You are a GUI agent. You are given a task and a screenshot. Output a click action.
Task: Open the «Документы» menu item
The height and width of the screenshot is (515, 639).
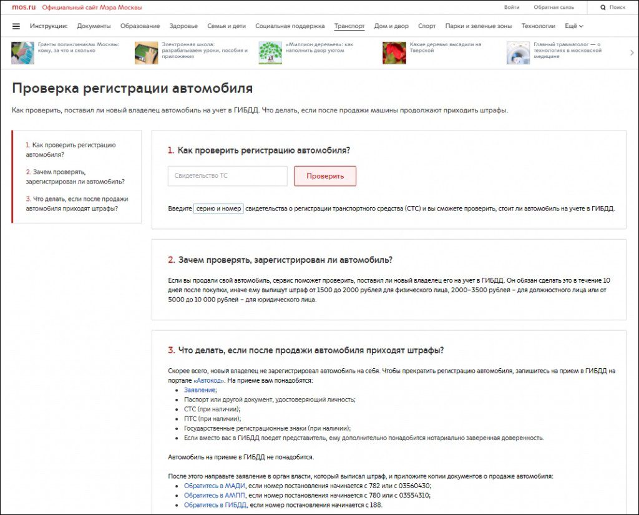(x=94, y=26)
